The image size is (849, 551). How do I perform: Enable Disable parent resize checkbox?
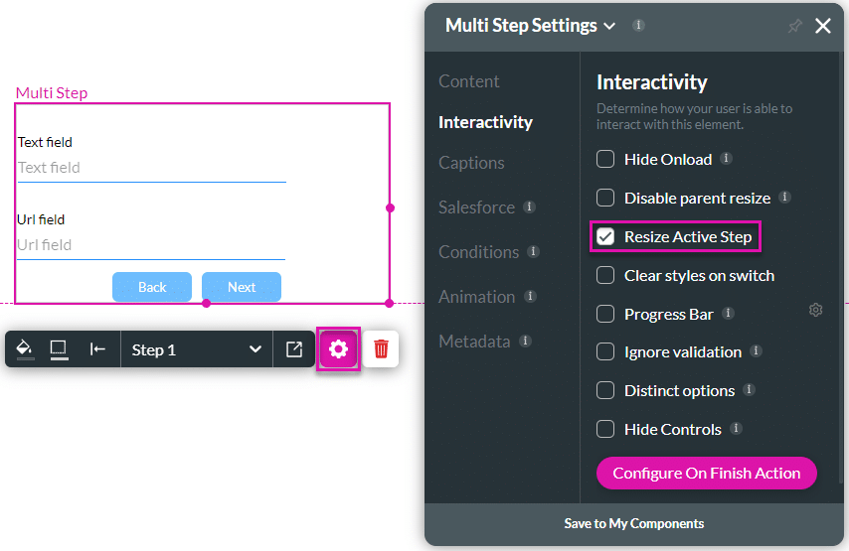[x=605, y=198]
